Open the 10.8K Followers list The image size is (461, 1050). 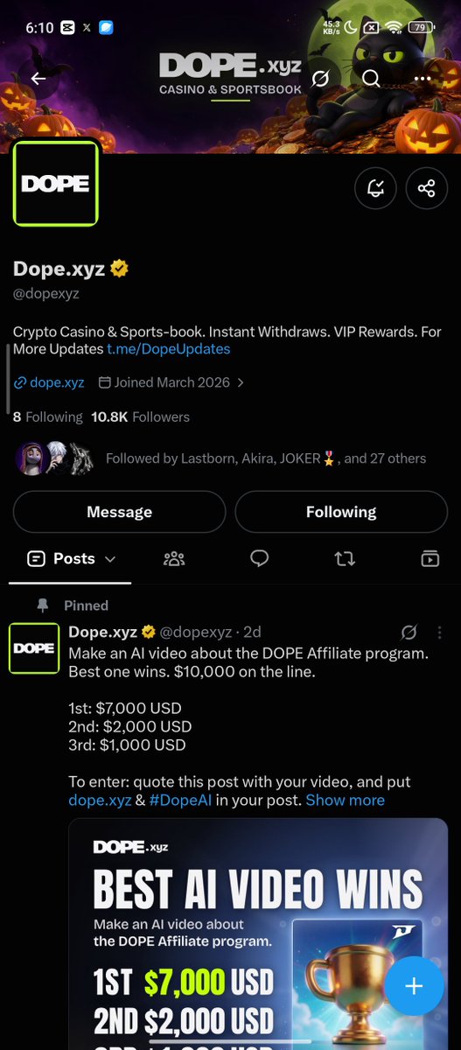point(140,416)
